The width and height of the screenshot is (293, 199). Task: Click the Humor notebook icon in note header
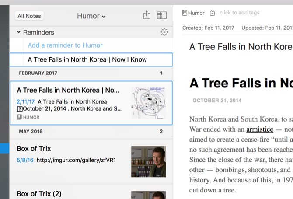point(185,13)
